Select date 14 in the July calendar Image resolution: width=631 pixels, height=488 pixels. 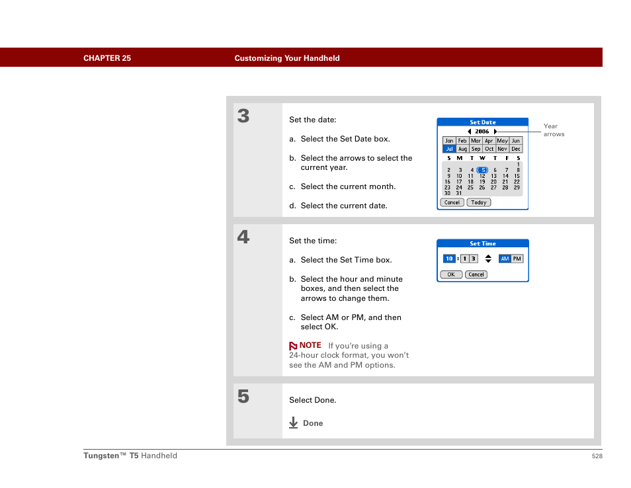coord(505,176)
